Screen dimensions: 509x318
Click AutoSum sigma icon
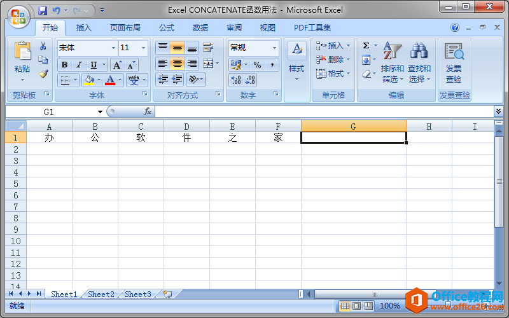(x=366, y=46)
